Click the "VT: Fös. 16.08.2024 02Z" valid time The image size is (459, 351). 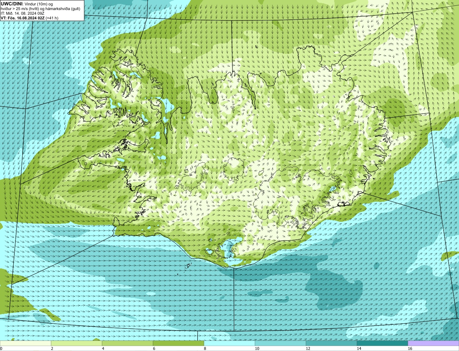[x=23, y=18]
